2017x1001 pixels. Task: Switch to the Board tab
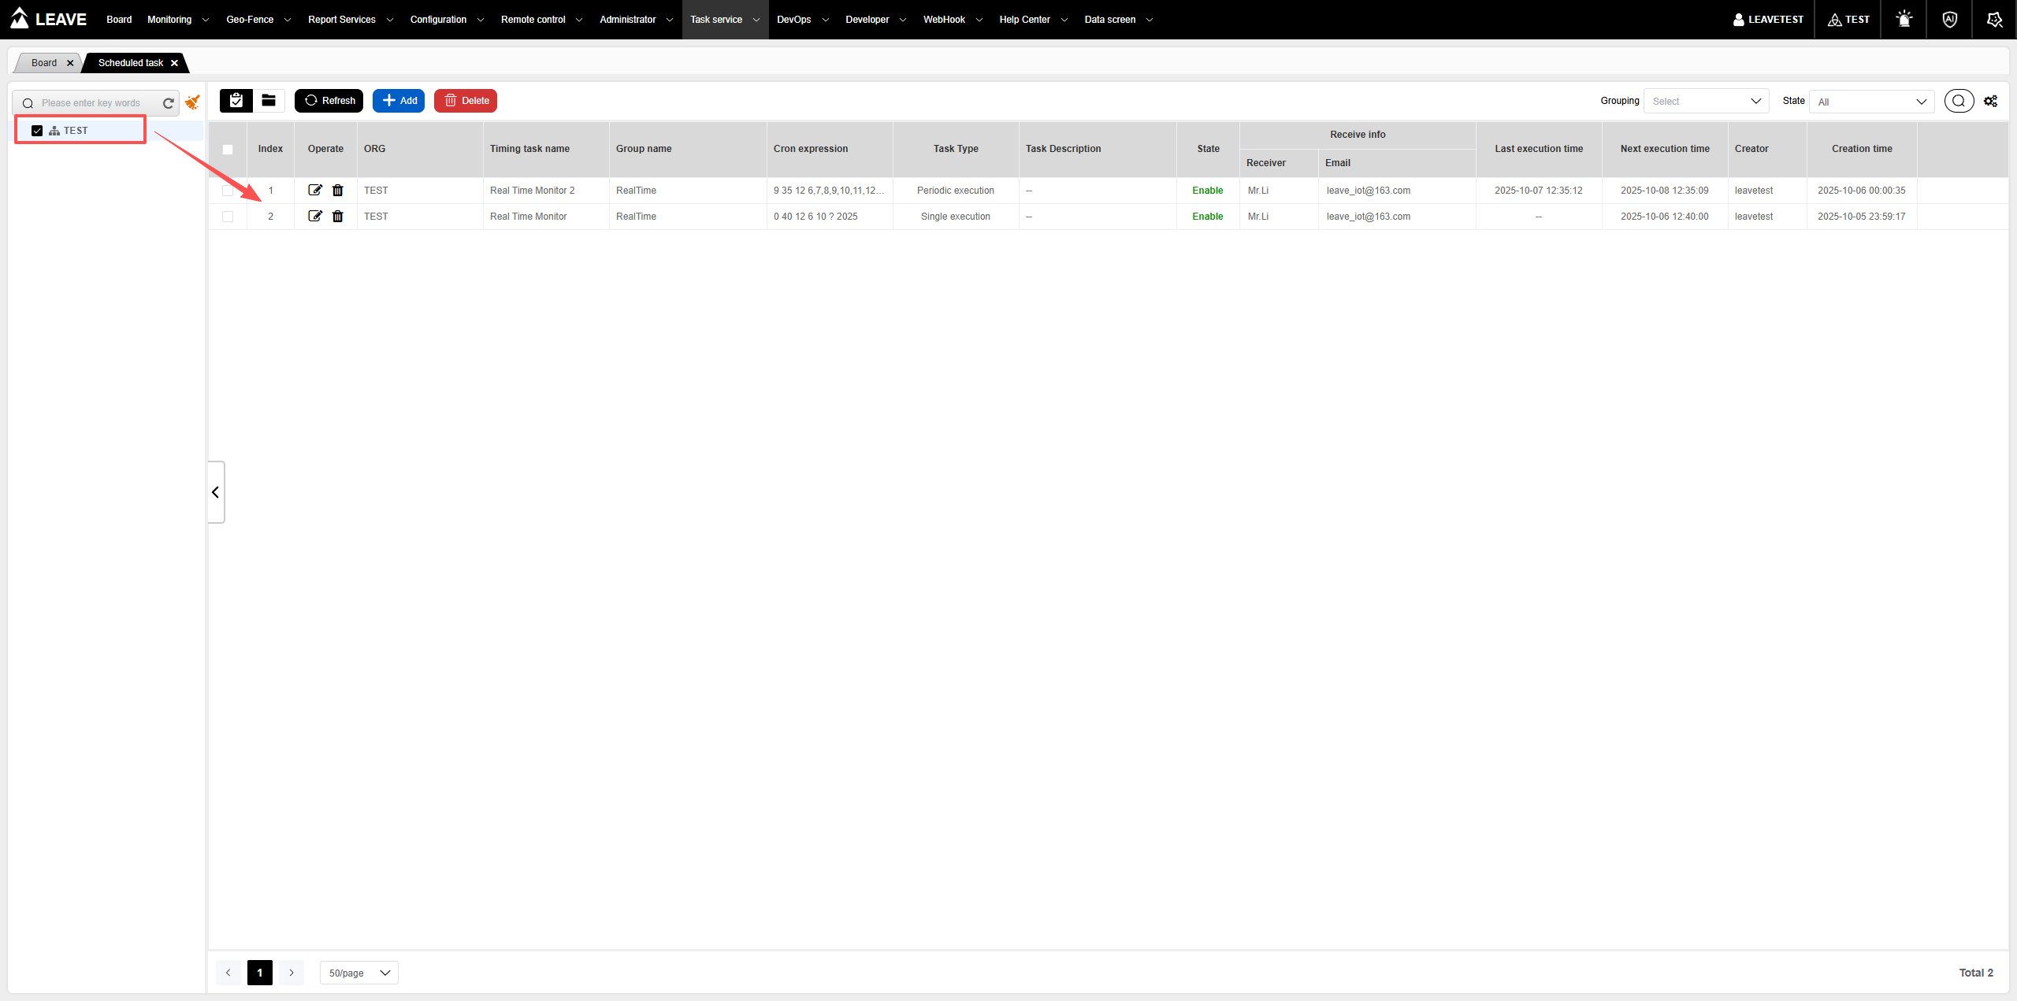coord(44,63)
